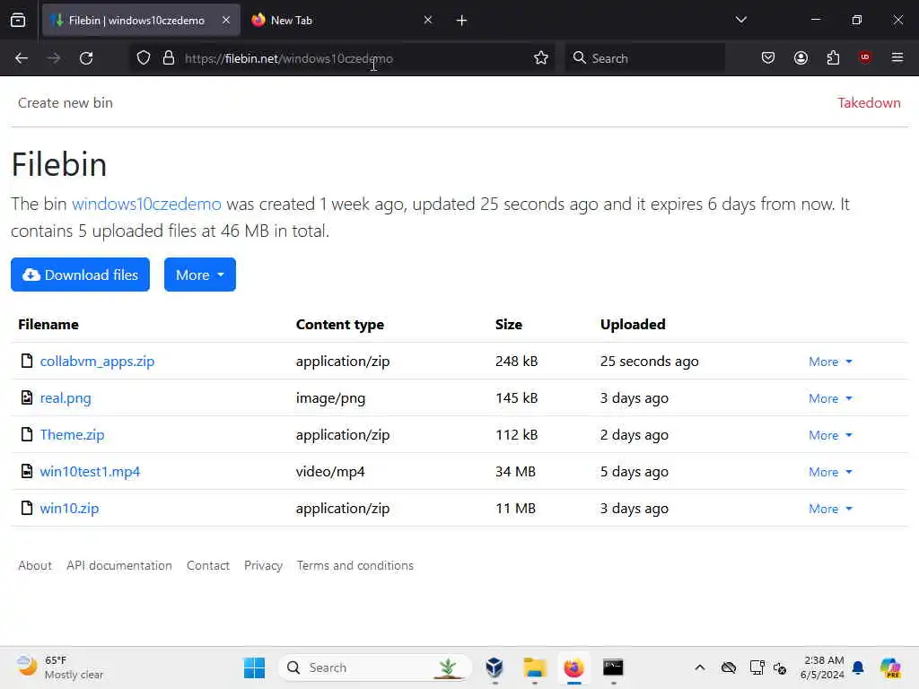This screenshot has width=919, height=689.
Task: Click the taskbar Search box
Action: 375,667
